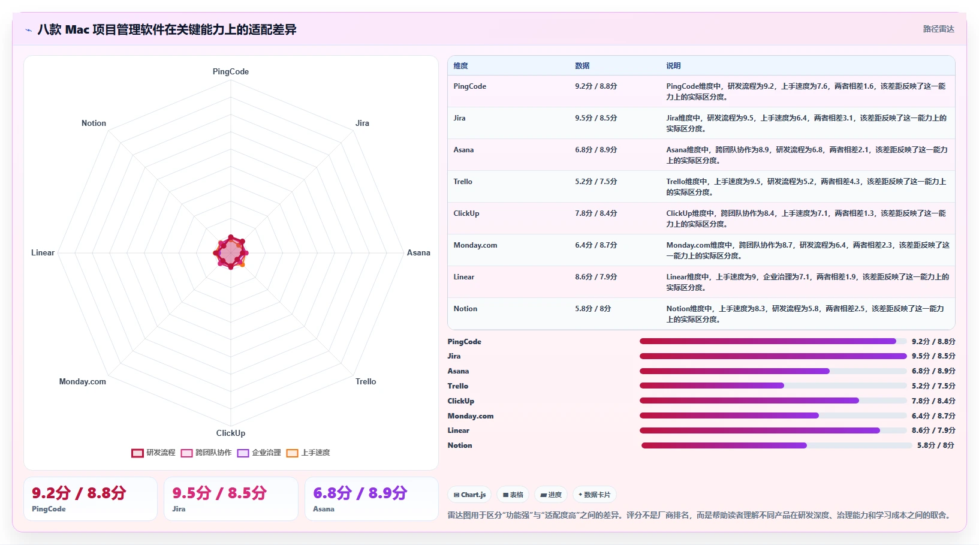Click the 说明 column header
The height and width of the screenshot is (545, 979).
coord(673,66)
